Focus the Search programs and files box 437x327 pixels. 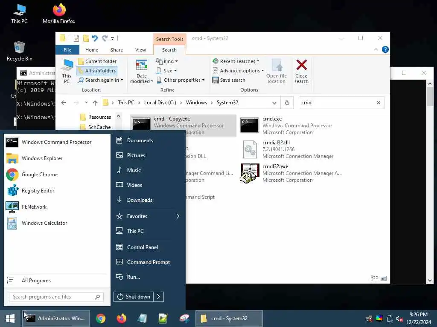(56, 297)
